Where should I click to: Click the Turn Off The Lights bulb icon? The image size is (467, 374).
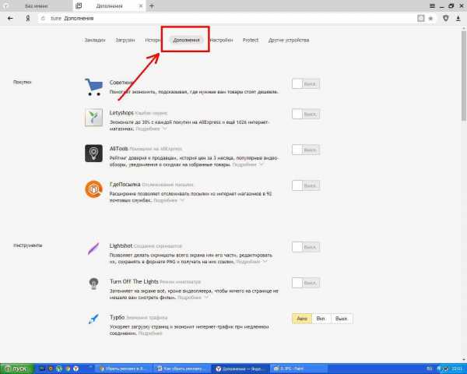[x=93, y=284]
